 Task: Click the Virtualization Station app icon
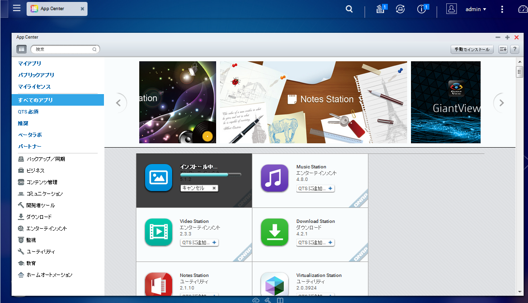(275, 284)
